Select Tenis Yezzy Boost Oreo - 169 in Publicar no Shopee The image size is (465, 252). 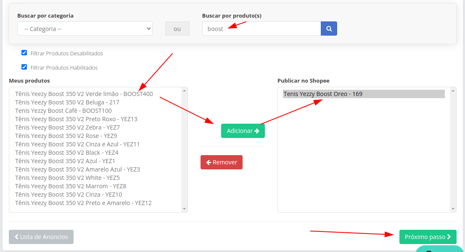[x=364, y=94]
